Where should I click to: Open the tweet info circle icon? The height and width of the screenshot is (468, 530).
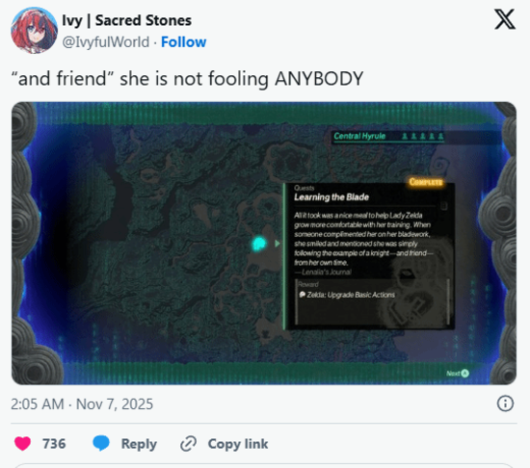pyautogui.click(x=505, y=403)
